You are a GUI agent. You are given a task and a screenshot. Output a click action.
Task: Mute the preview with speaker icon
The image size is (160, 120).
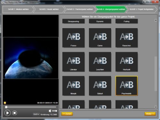pyautogui.click(x=50, y=111)
